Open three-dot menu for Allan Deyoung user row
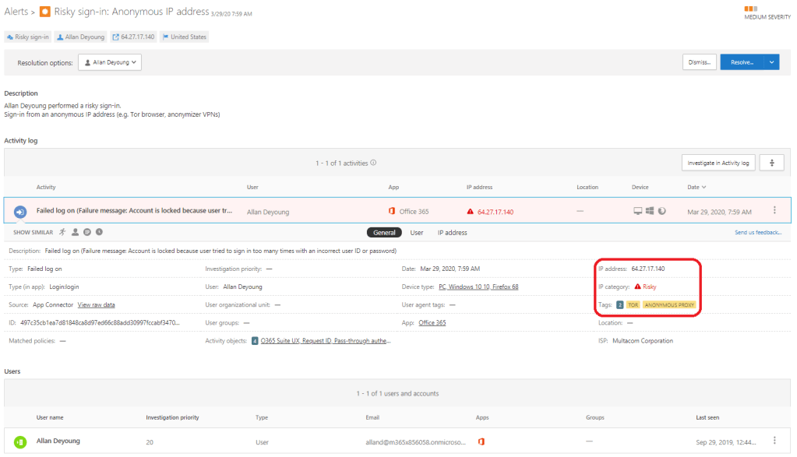Image resolution: width=797 pixels, height=457 pixels. (x=774, y=441)
